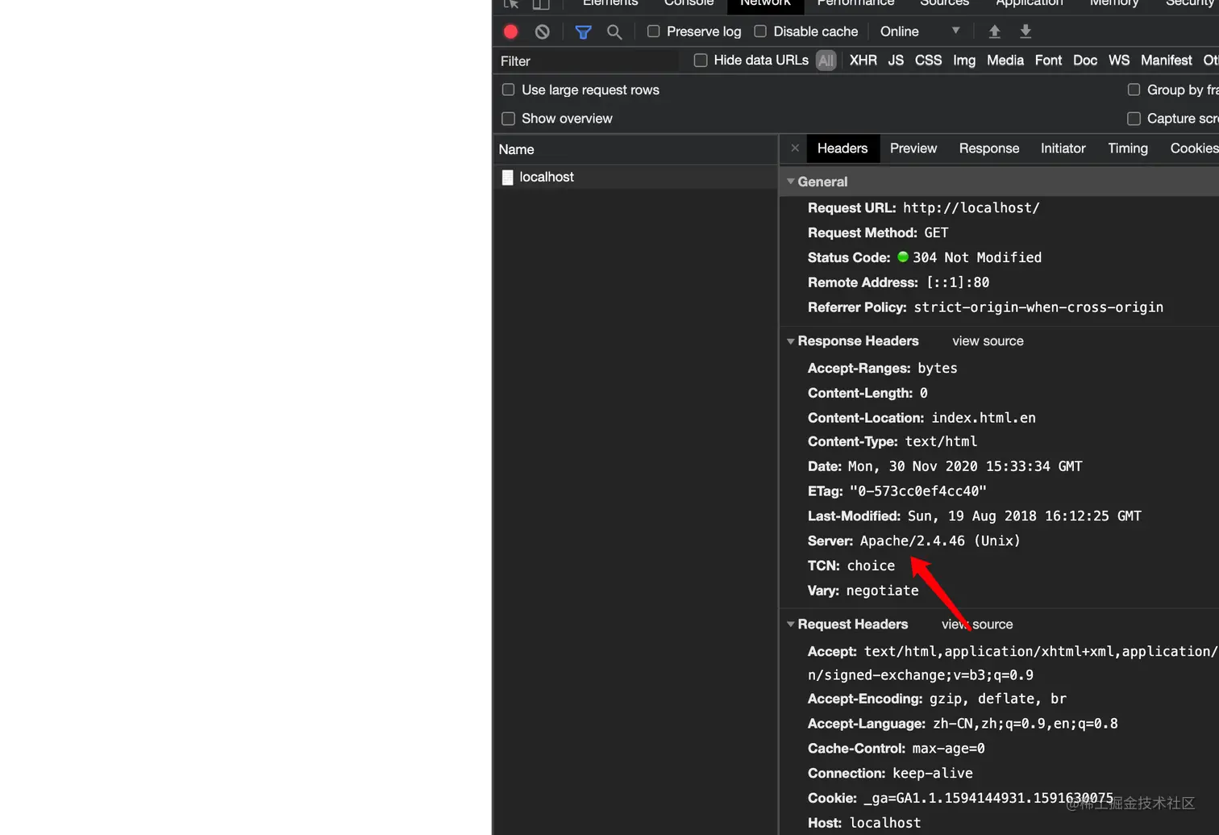Open the Online throttling dropdown
This screenshot has height=835, width=1219.
(920, 31)
